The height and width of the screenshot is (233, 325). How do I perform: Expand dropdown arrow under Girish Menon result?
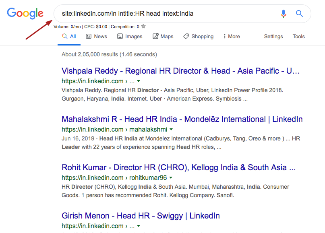click(x=139, y=226)
